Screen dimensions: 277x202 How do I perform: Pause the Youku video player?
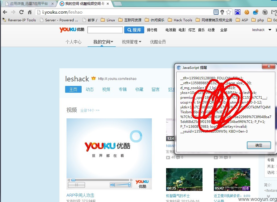77,185
